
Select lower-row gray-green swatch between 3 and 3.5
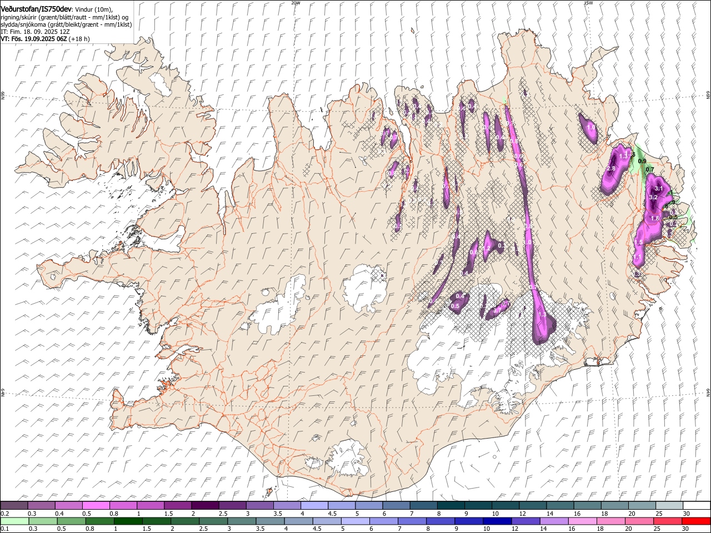click(x=241, y=521)
